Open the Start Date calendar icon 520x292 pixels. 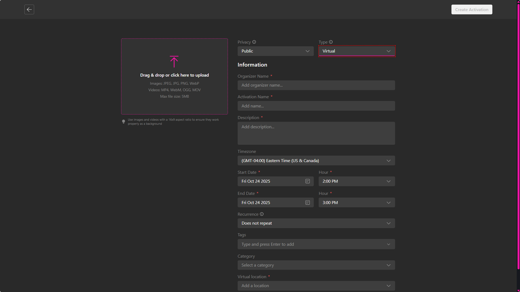[308, 181]
